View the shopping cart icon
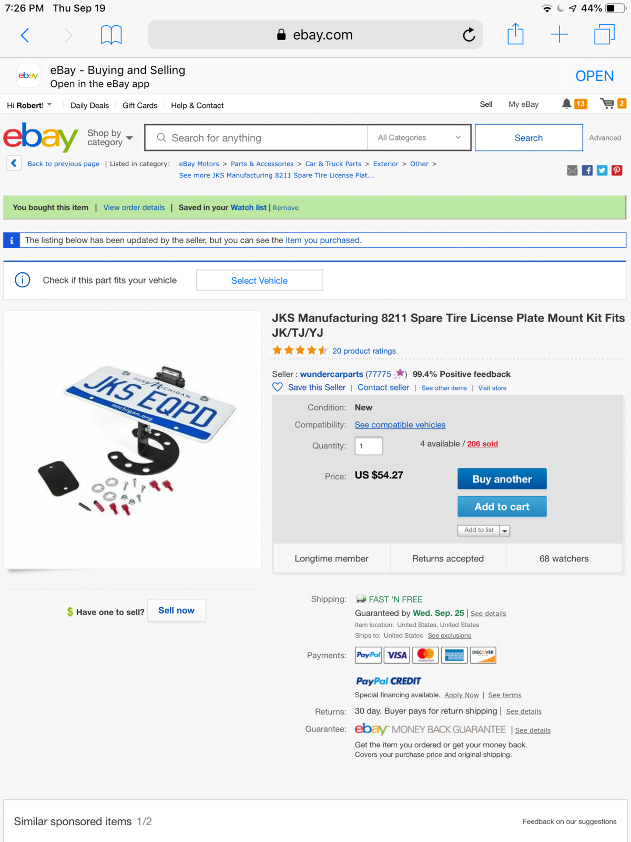 (607, 104)
